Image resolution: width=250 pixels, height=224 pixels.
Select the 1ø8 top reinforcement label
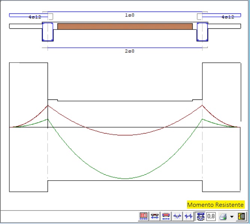pos(130,15)
